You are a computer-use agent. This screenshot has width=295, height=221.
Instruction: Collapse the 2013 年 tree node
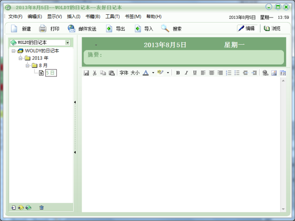[x=21, y=58]
